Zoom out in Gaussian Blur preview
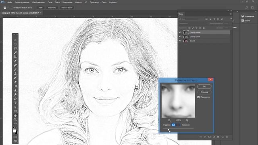This screenshot has width=258, height=145. pyautogui.click(x=169, y=120)
